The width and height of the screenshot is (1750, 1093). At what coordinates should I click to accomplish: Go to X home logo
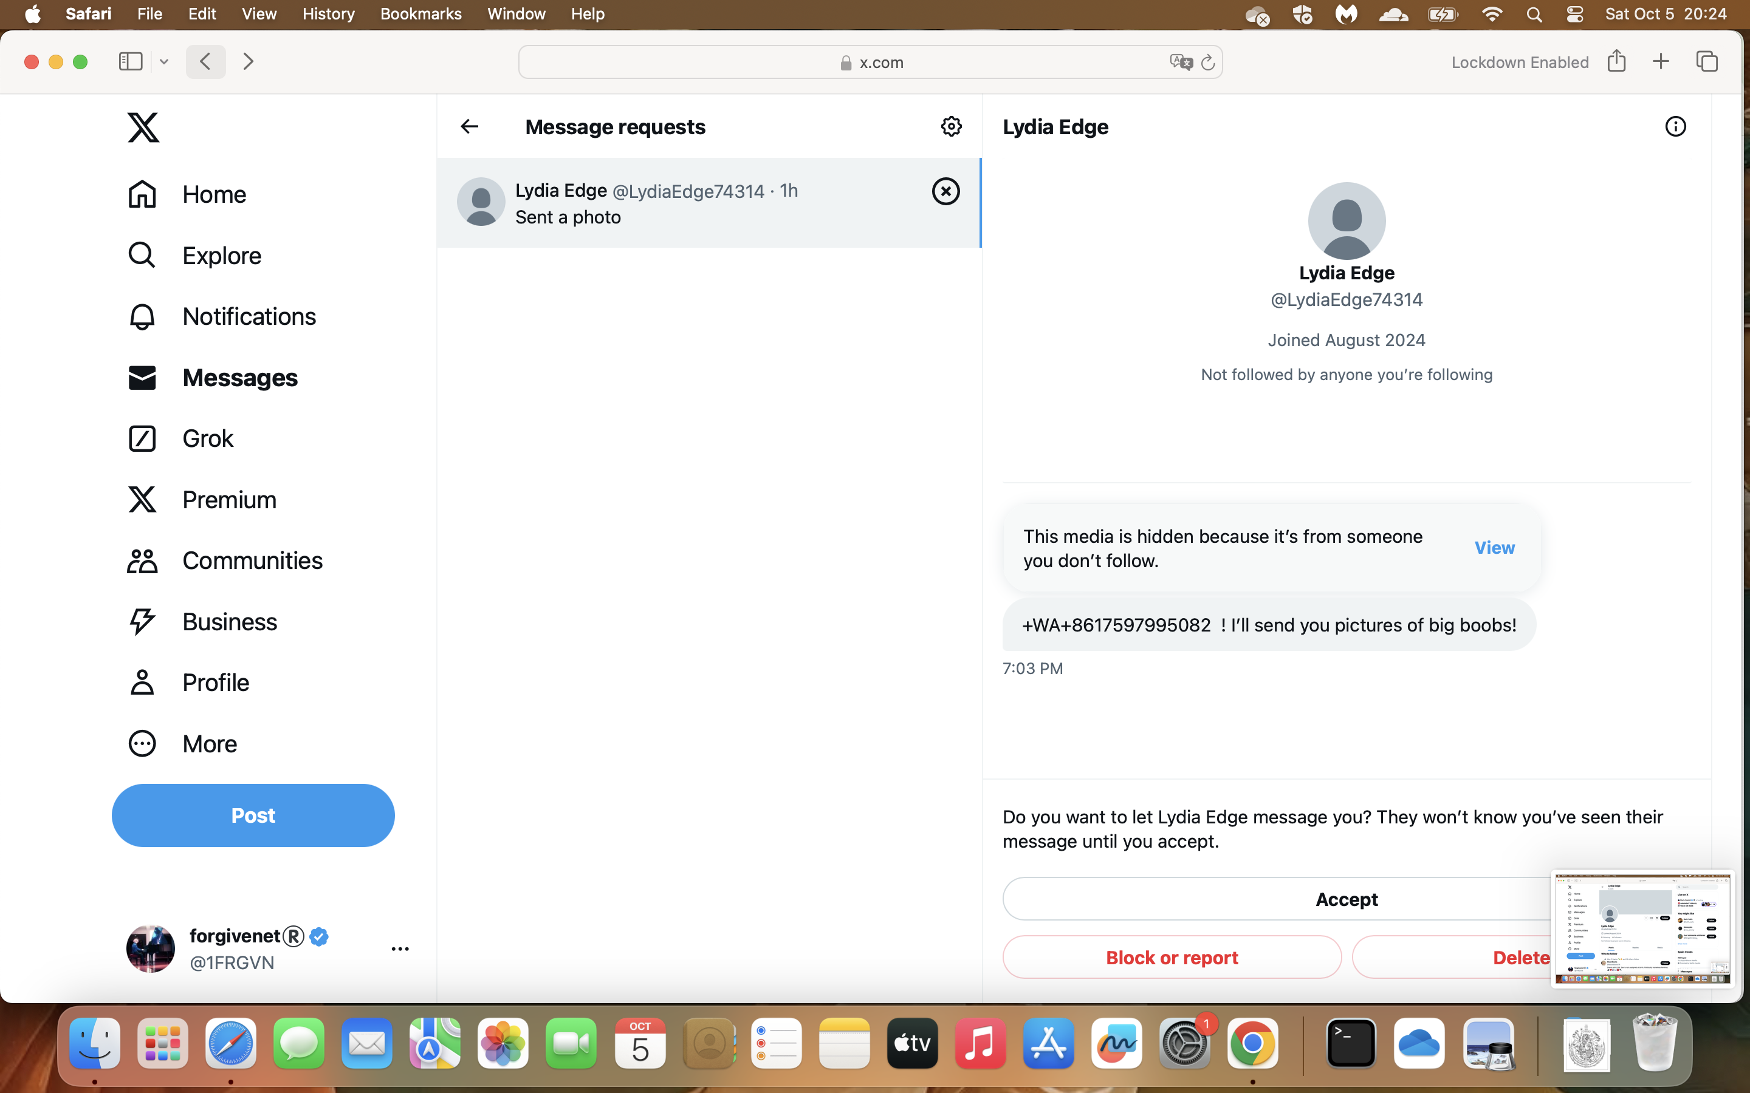tap(143, 128)
